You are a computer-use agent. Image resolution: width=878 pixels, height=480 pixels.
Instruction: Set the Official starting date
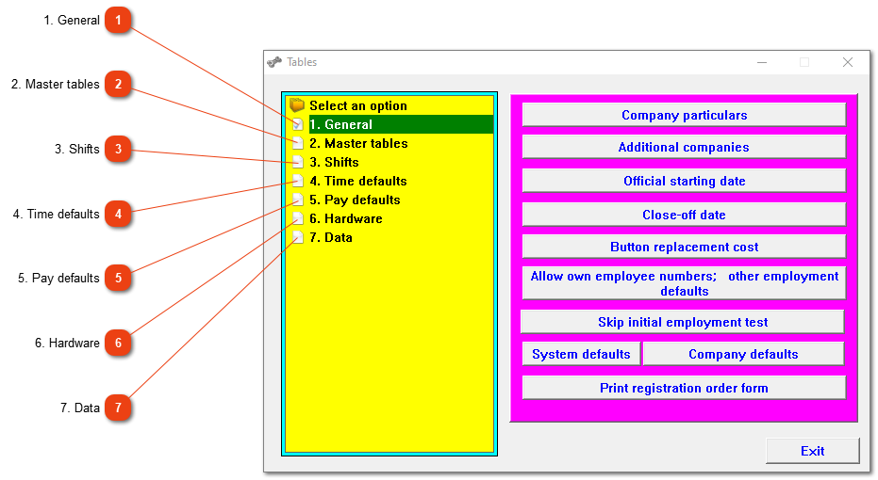pos(684,181)
